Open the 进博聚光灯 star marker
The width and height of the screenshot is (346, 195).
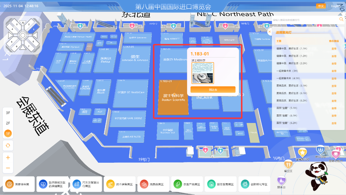(x=303, y=152)
